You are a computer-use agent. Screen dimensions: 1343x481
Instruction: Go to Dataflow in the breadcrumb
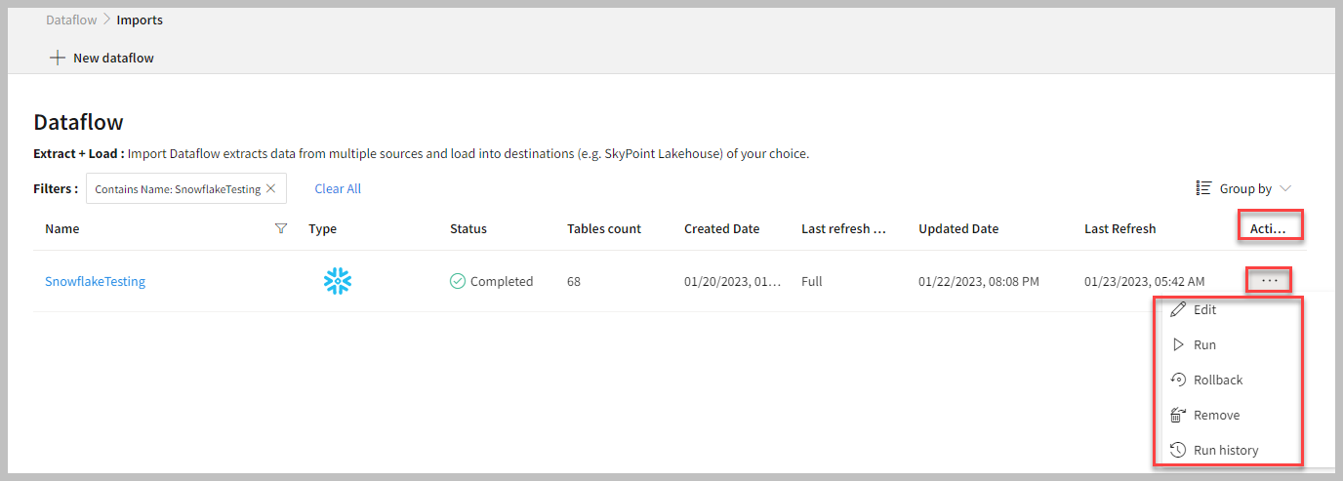pos(70,20)
